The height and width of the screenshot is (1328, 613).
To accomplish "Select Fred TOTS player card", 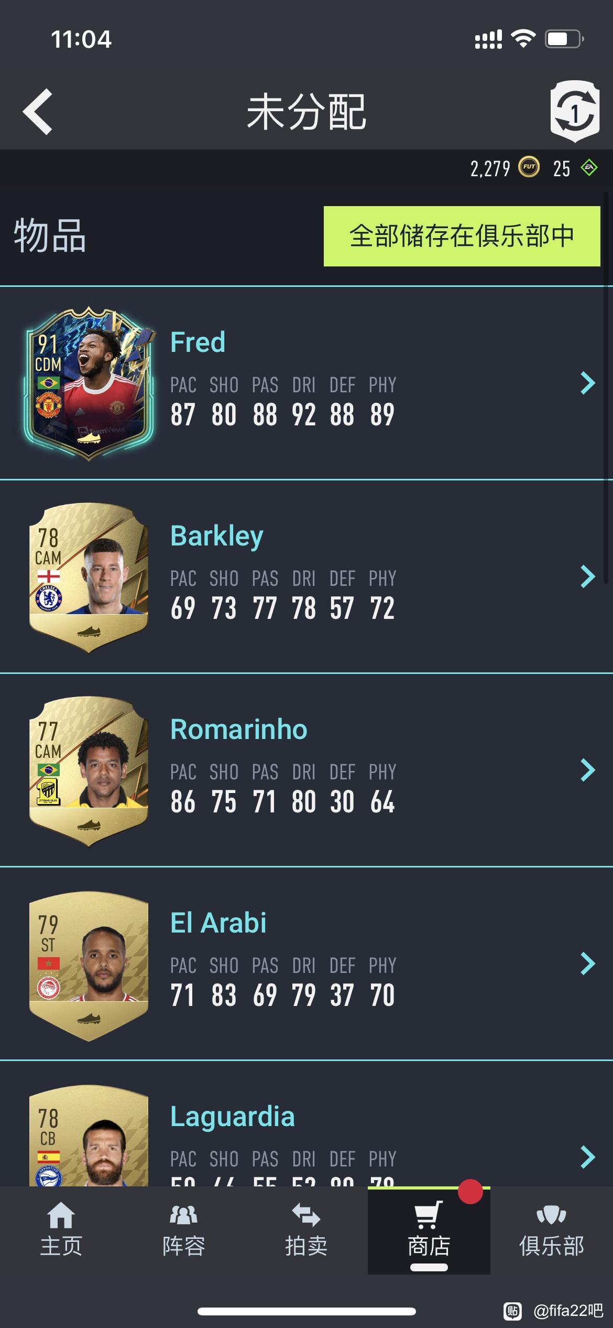I will pyautogui.click(x=89, y=383).
